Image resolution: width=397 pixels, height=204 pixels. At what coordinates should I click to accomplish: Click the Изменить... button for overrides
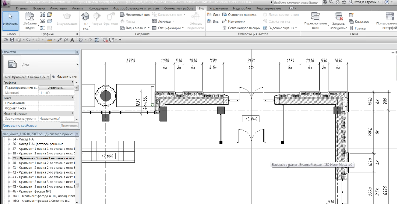(x=56, y=88)
